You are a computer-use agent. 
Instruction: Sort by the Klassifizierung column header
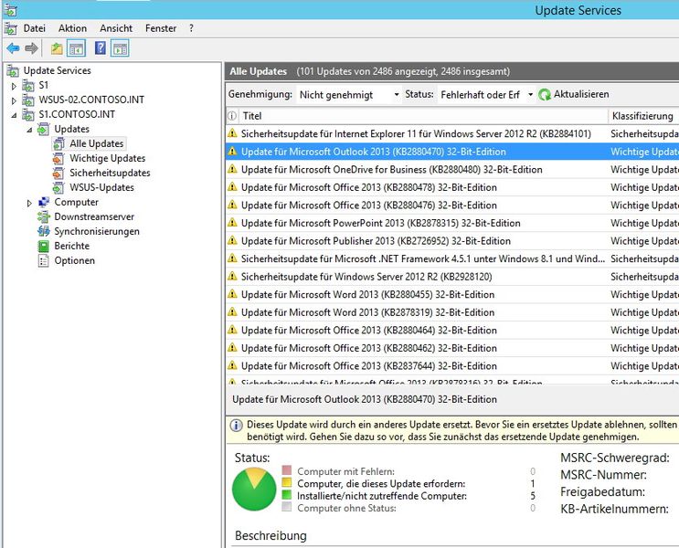pyautogui.click(x=643, y=116)
